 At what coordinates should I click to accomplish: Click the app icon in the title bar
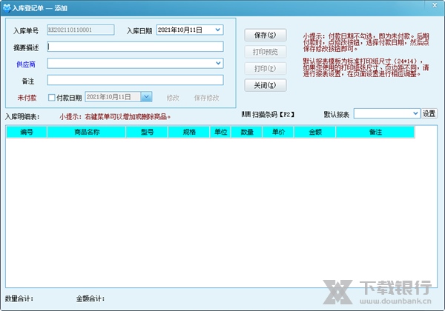(7, 8)
